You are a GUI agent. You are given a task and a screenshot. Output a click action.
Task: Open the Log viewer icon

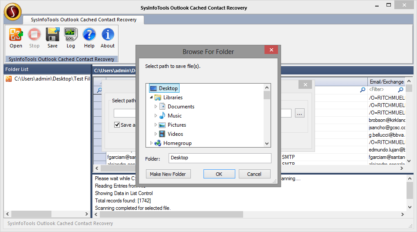(71, 35)
